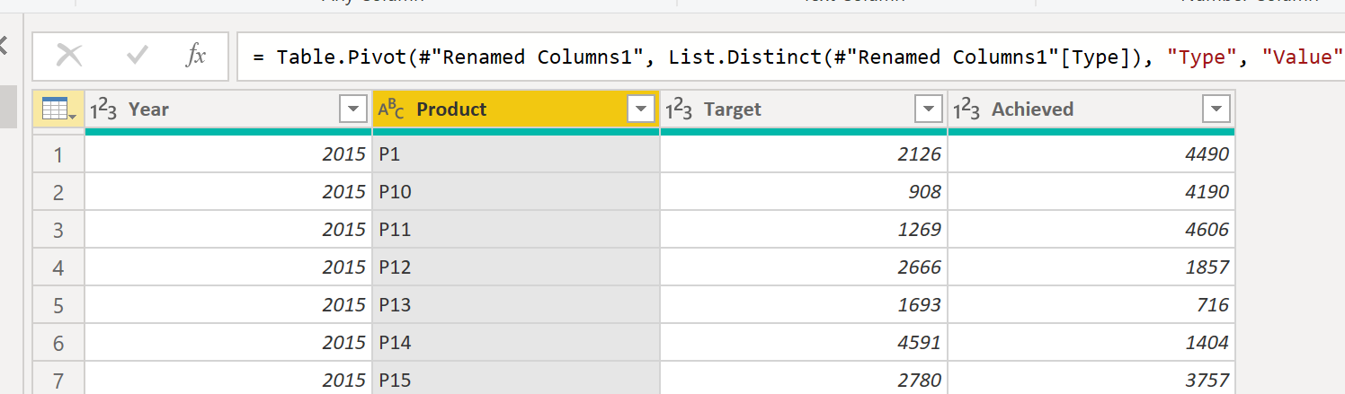Select row number 2
The width and height of the screenshot is (1345, 394).
point(58,192)
